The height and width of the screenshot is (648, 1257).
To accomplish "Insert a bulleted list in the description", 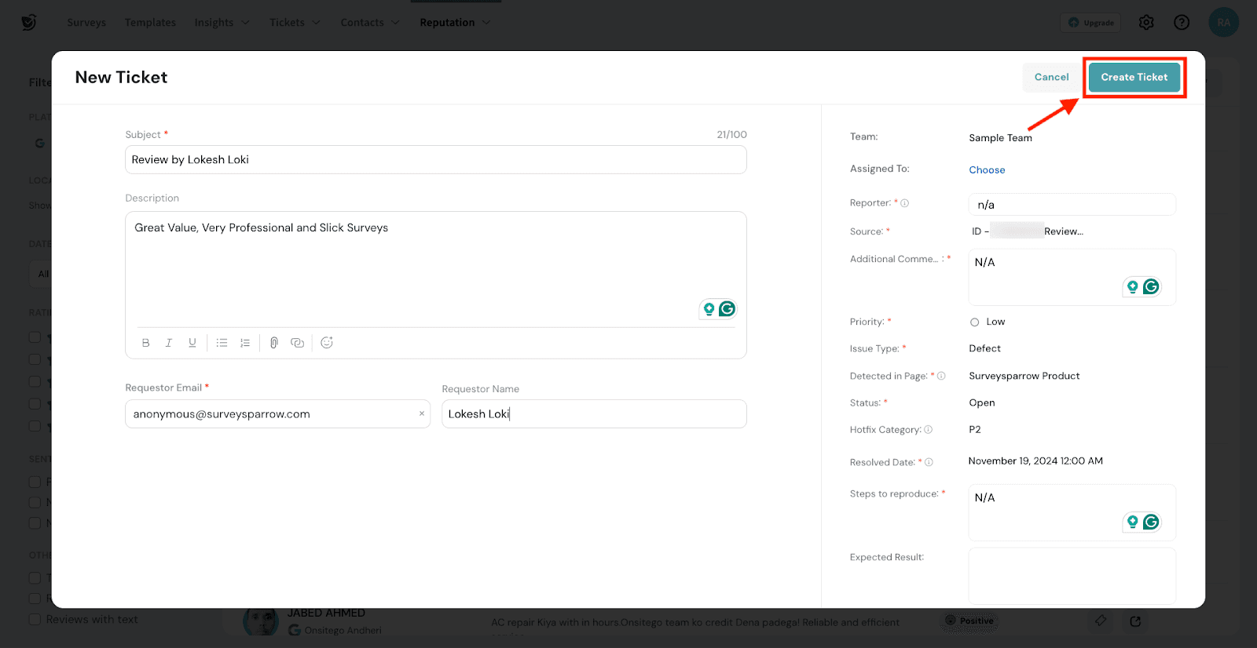I will pyautogui.click(x=222, y=343).
